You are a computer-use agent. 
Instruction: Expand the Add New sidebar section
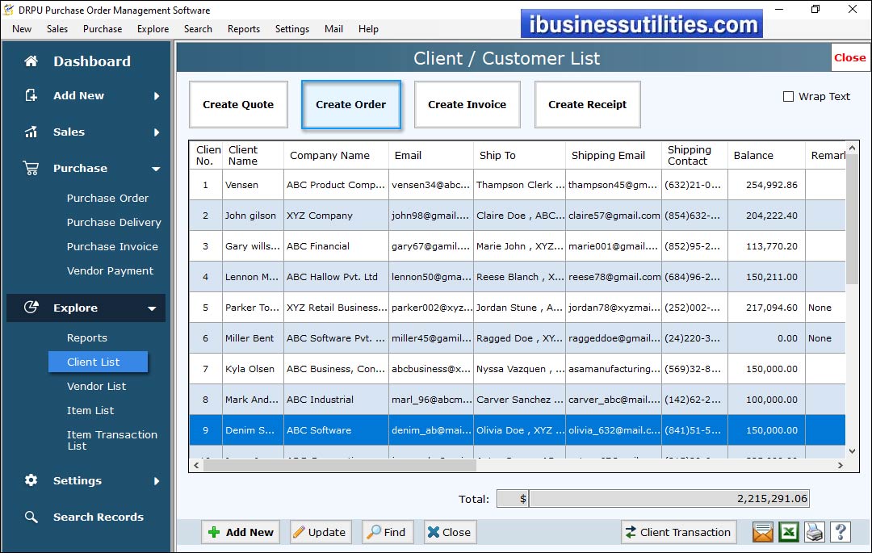pyautogui.click(x=156, y=96)
